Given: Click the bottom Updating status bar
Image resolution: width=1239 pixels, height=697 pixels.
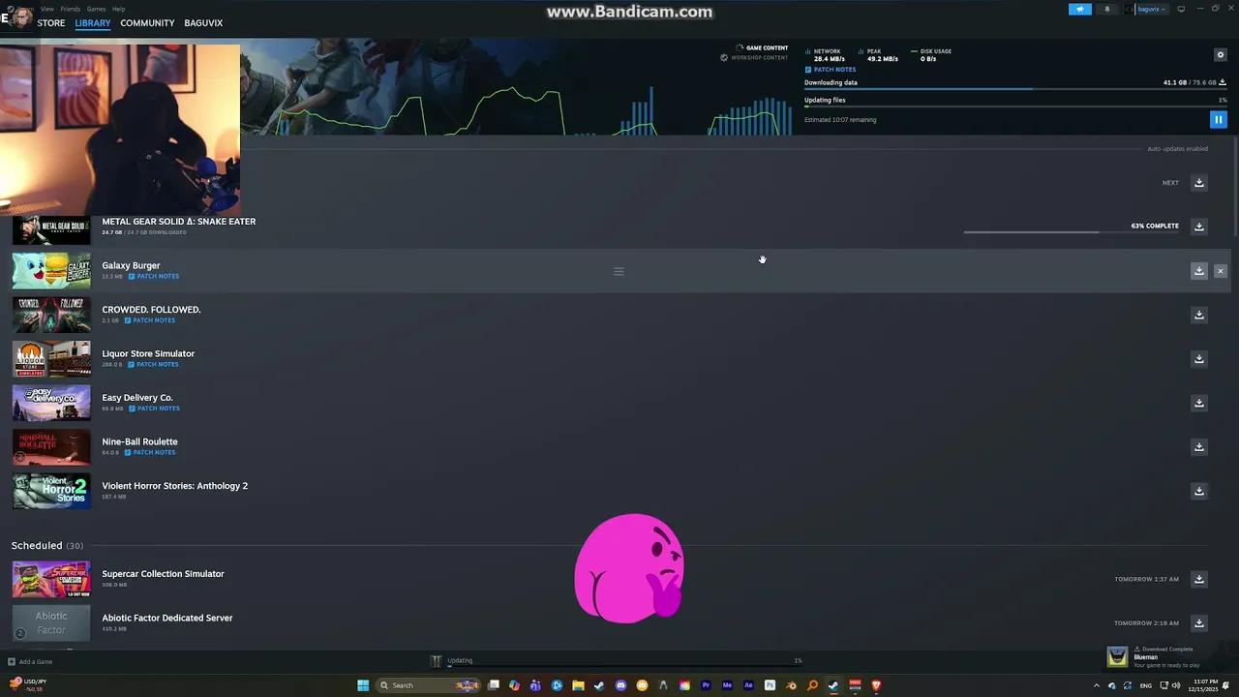Looking at the screenshot, I should (623, 667).
